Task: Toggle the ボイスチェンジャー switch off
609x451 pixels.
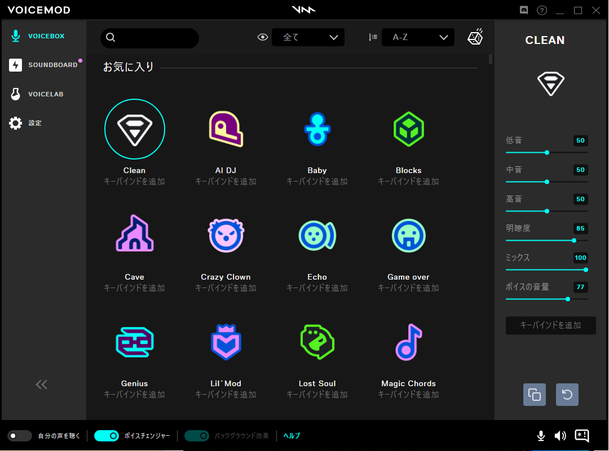Action: tap(107, 436)
